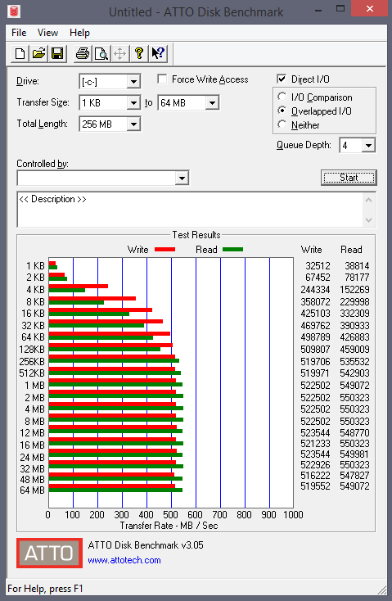Click the ATTO Disk Benchmark v3.05 text
This screenshot has height=601, width=392.
146,545
